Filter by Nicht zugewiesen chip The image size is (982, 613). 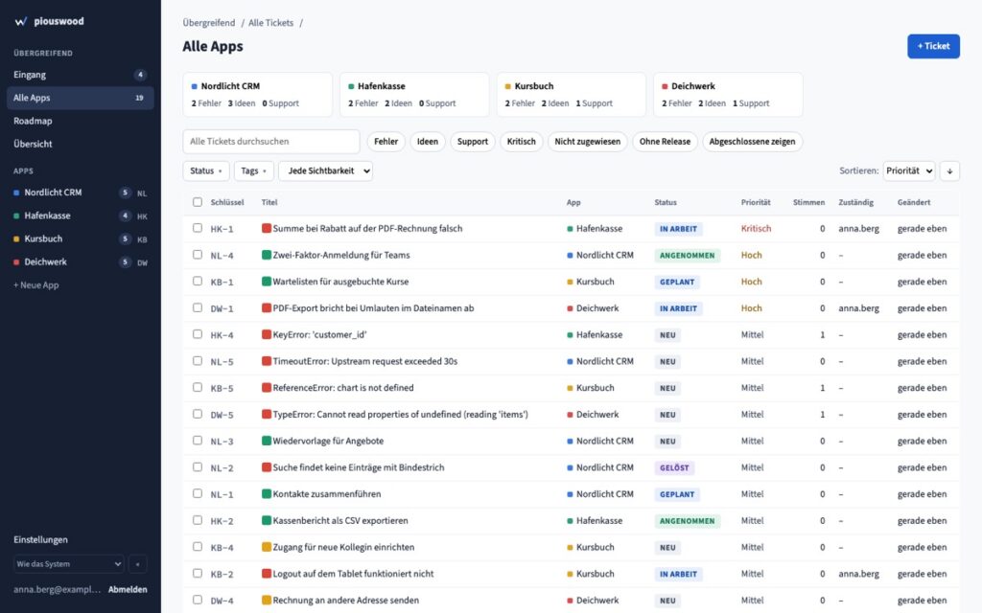[588, 142]
